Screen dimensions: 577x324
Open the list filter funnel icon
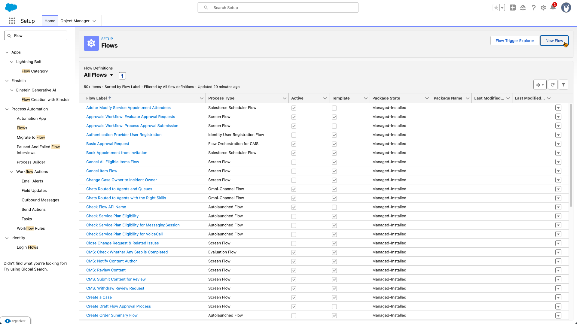tap(563, 85)
